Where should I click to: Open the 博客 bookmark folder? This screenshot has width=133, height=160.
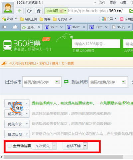pos(45,19)
